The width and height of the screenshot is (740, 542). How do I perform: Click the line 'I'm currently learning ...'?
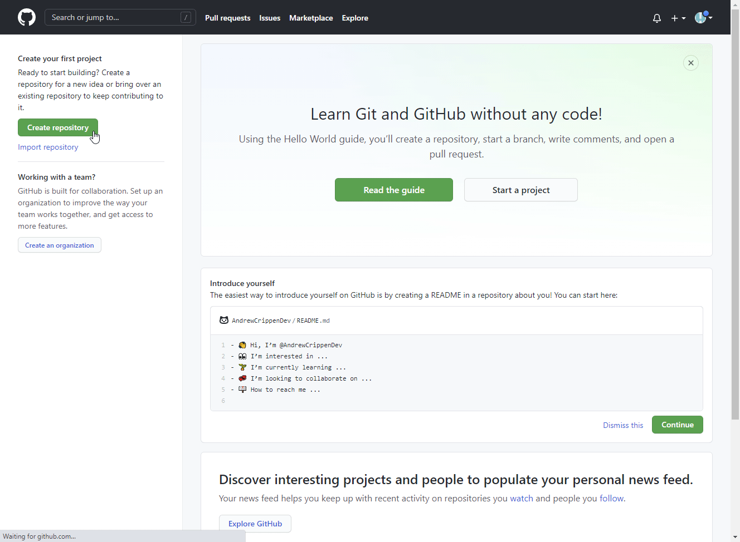[x=298, y=367]
